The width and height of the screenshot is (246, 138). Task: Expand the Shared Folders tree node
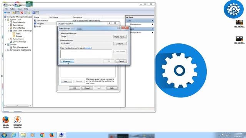click(x=8, y=28)
